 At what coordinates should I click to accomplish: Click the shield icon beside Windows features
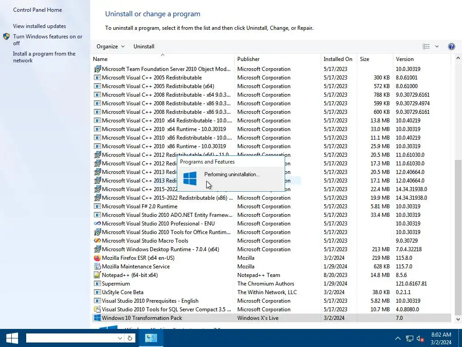(x=6, y=37)
